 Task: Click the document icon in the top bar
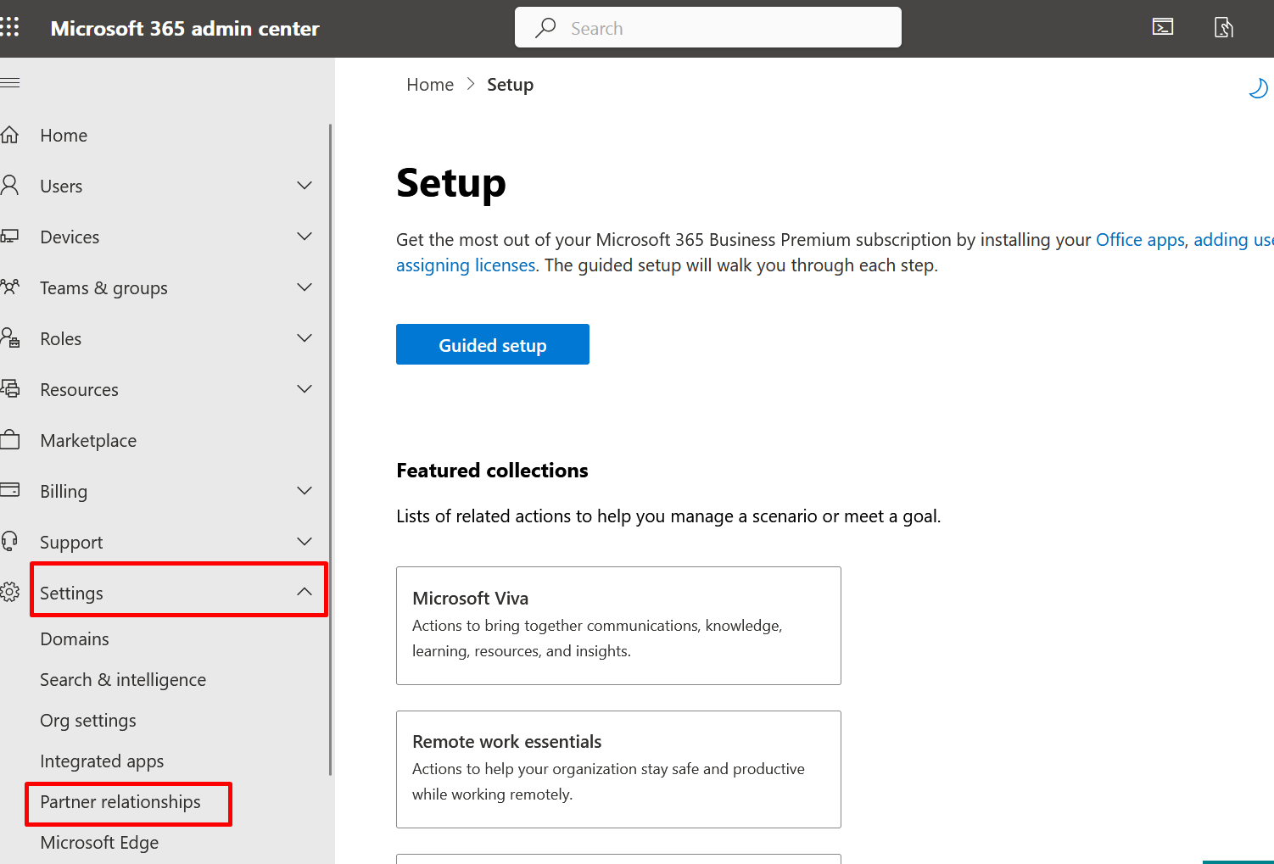(1223, 28)
